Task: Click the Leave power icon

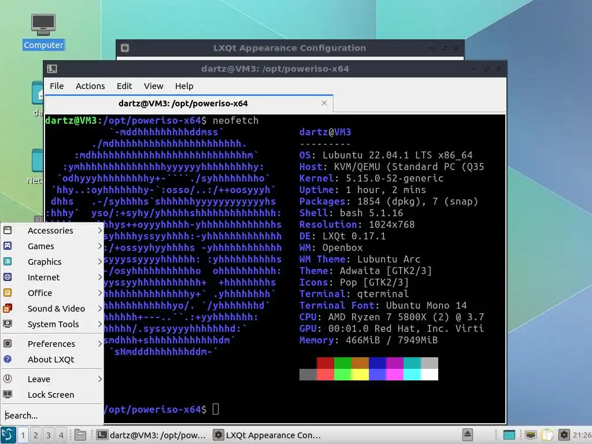Action: [8, 379]
